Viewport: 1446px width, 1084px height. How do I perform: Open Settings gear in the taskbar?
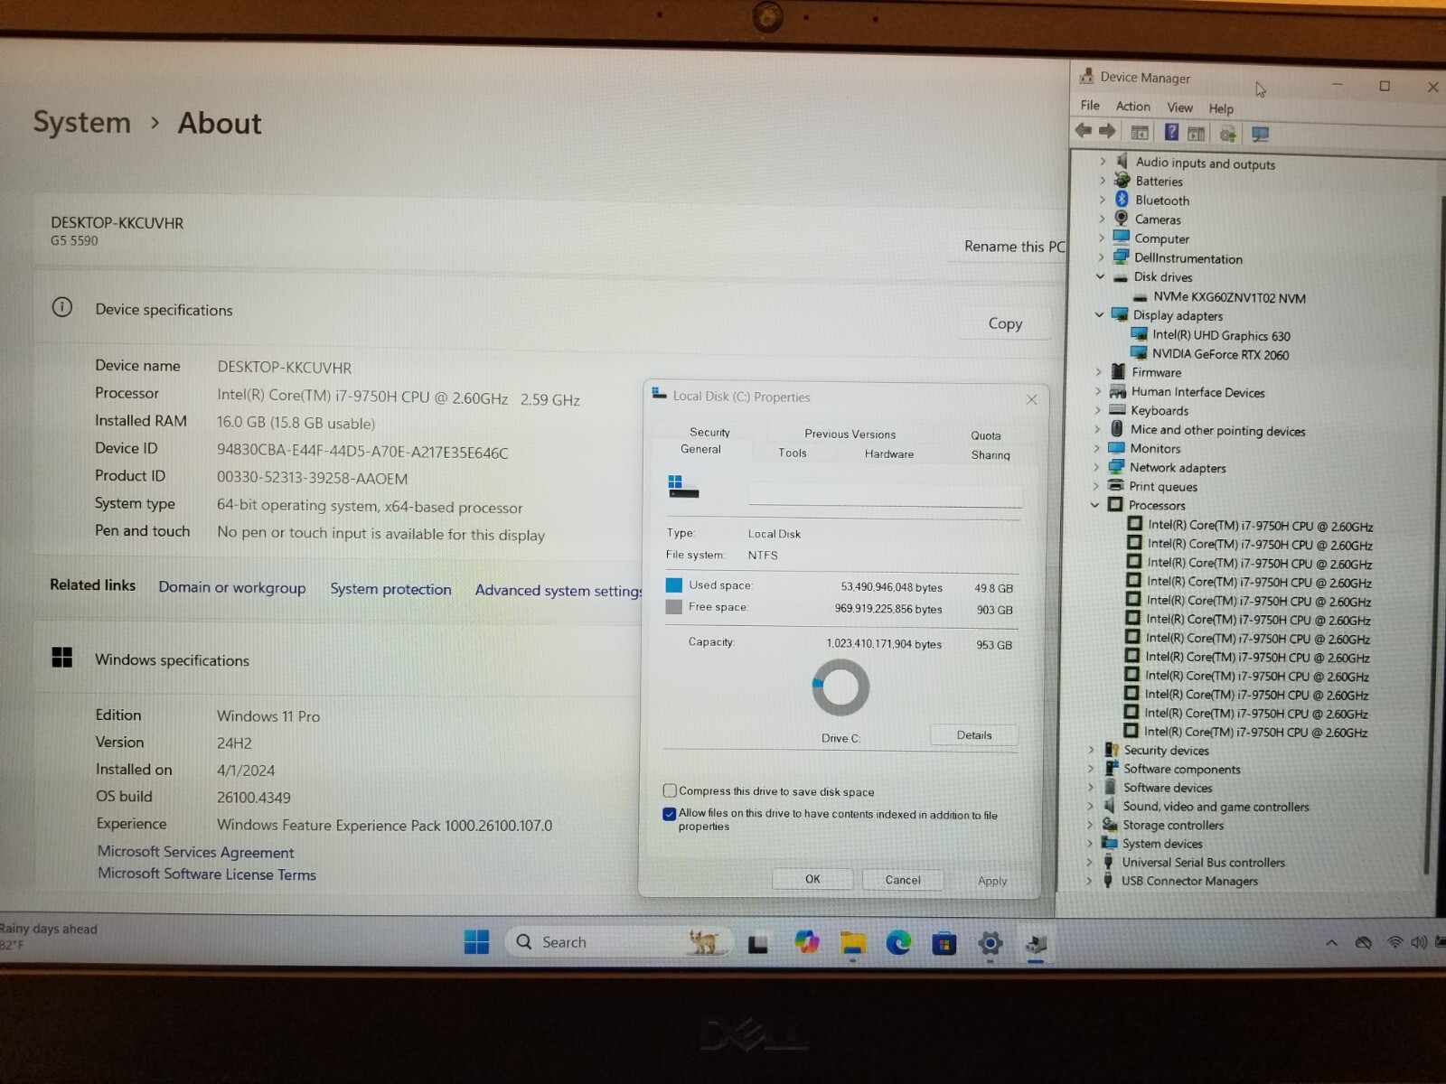(991, 945)
